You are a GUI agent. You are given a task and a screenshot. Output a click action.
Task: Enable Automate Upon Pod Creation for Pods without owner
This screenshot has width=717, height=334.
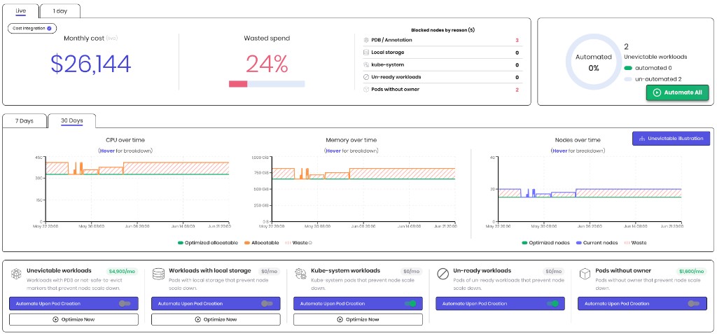click(x=694, y=303)
